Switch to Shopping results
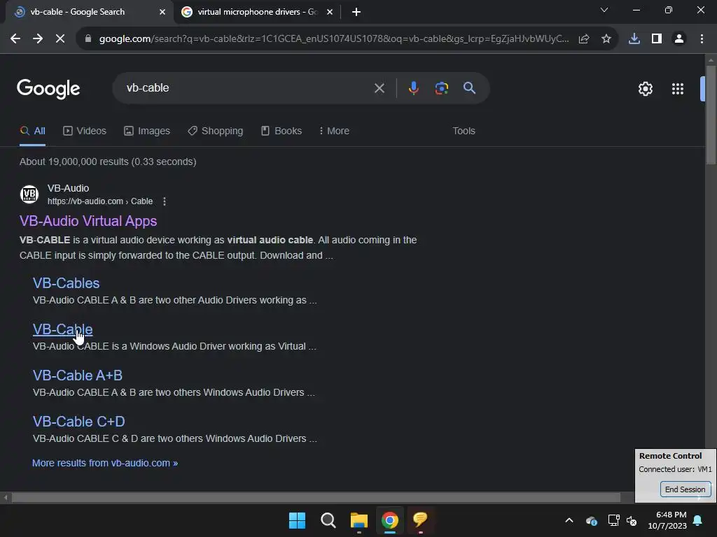 tap(216, 131)
